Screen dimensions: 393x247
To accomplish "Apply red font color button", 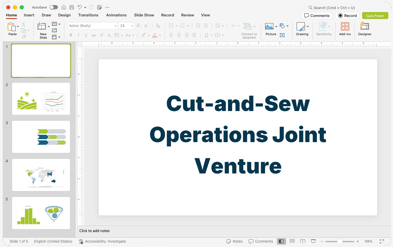I will [x=155, y=35].
